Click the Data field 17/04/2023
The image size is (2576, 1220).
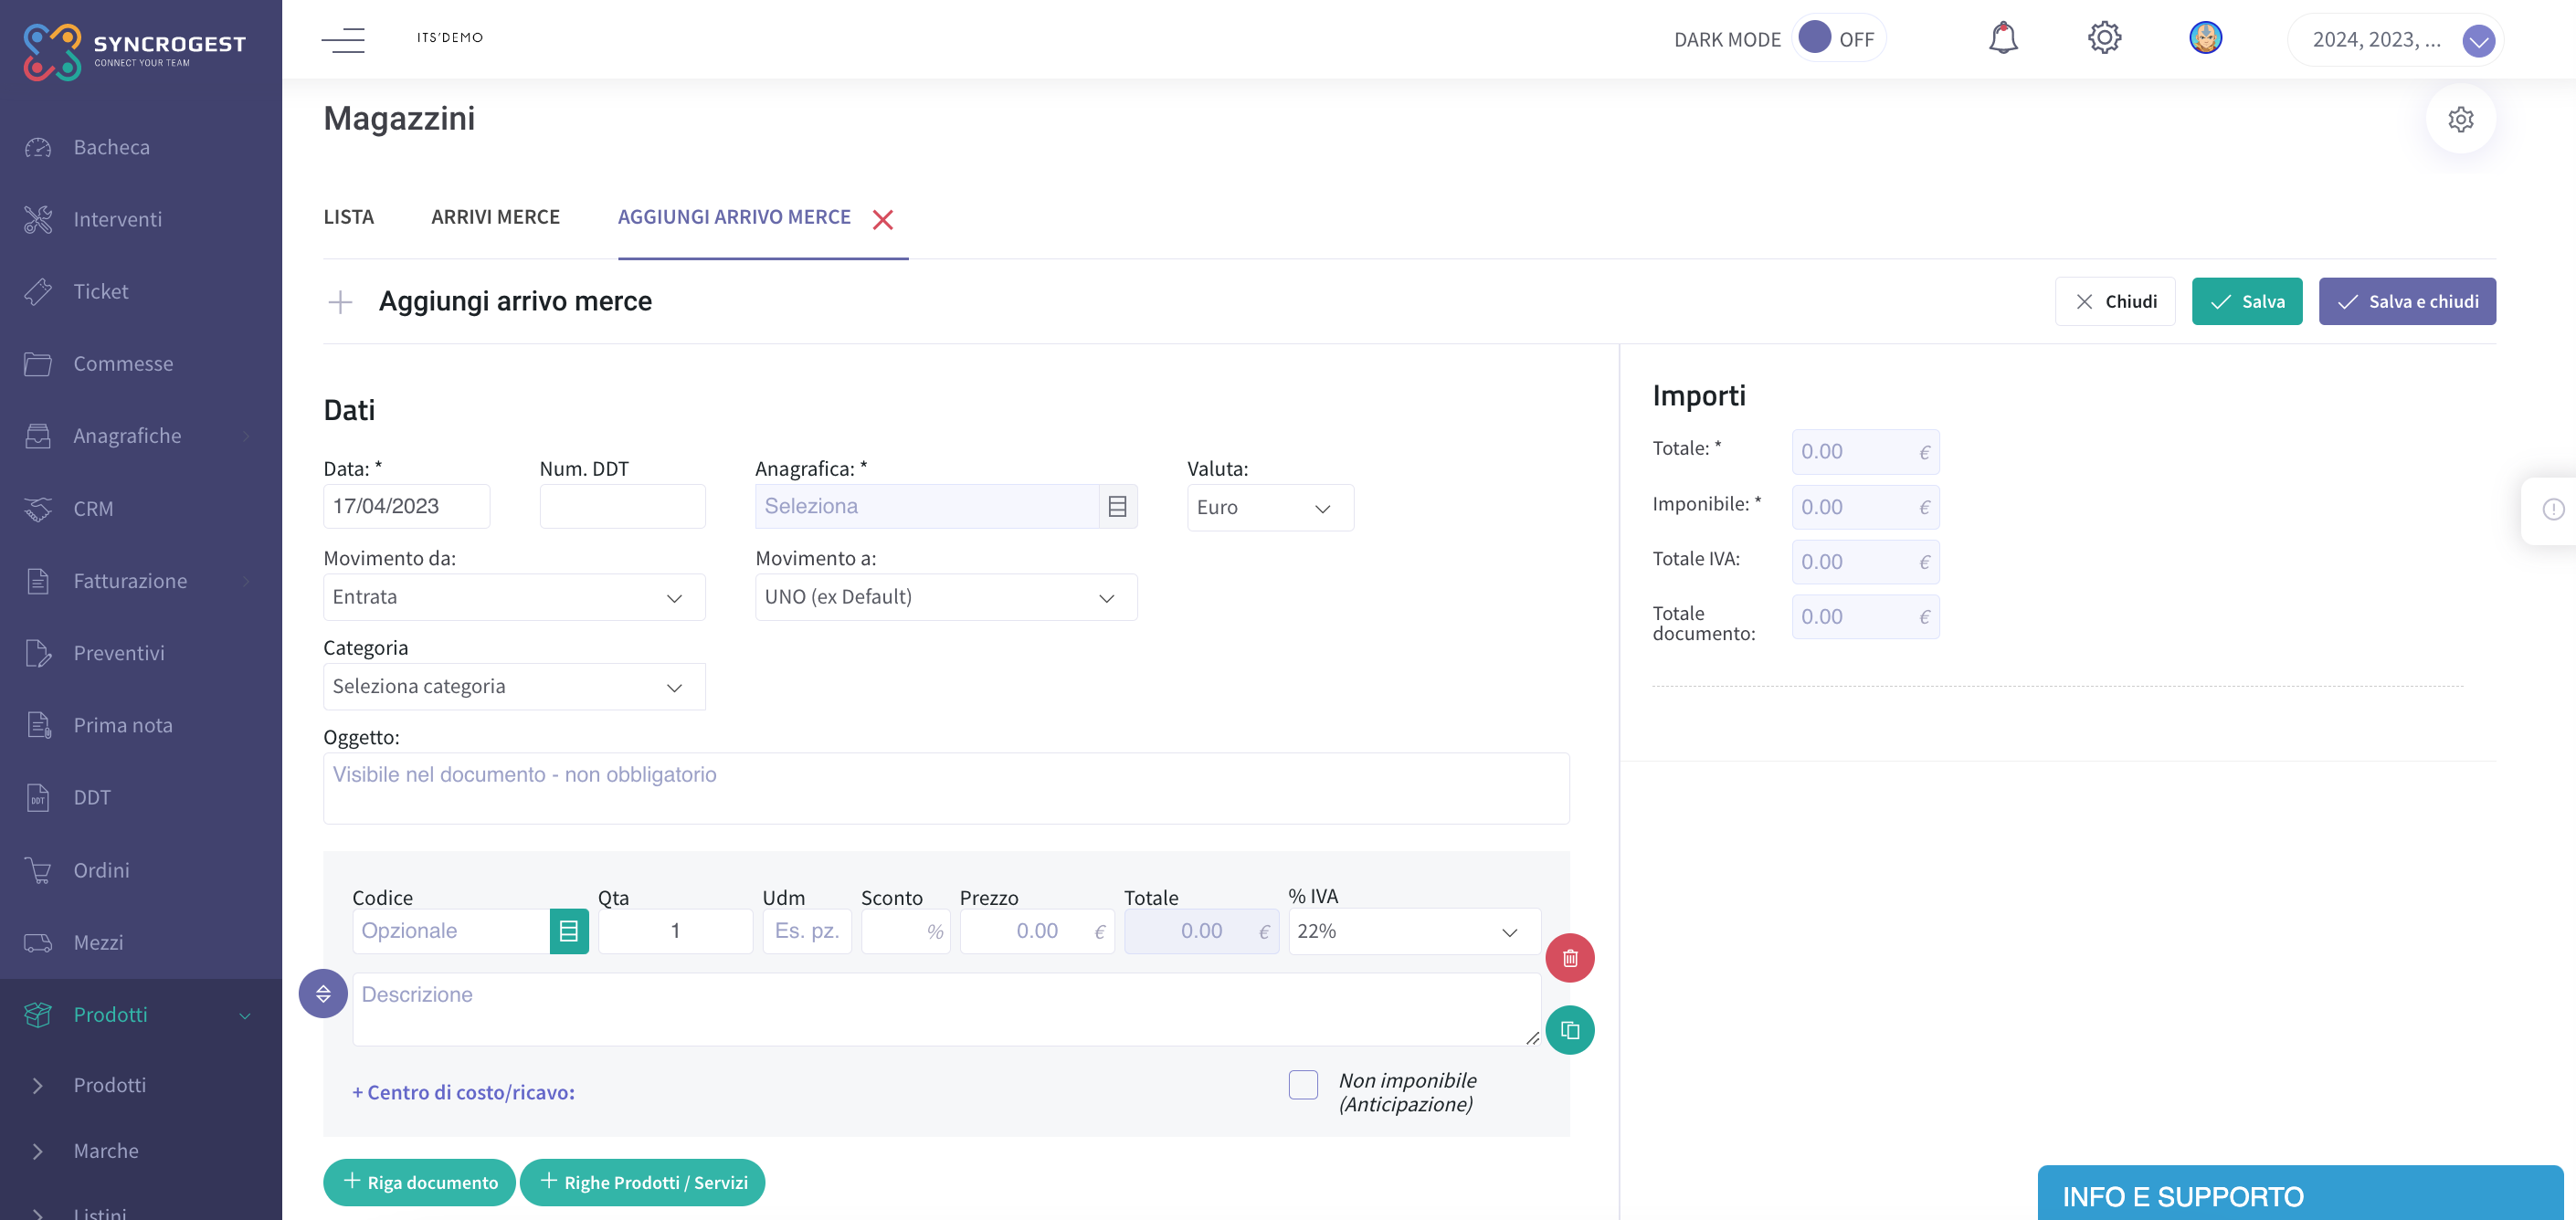pos(406,507)
